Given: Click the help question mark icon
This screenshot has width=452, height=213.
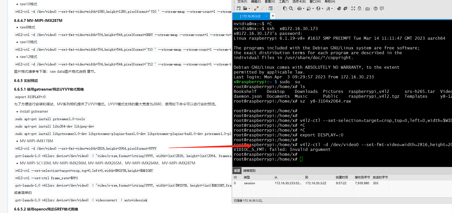Looking at the screenshot, I should (375, 8).
